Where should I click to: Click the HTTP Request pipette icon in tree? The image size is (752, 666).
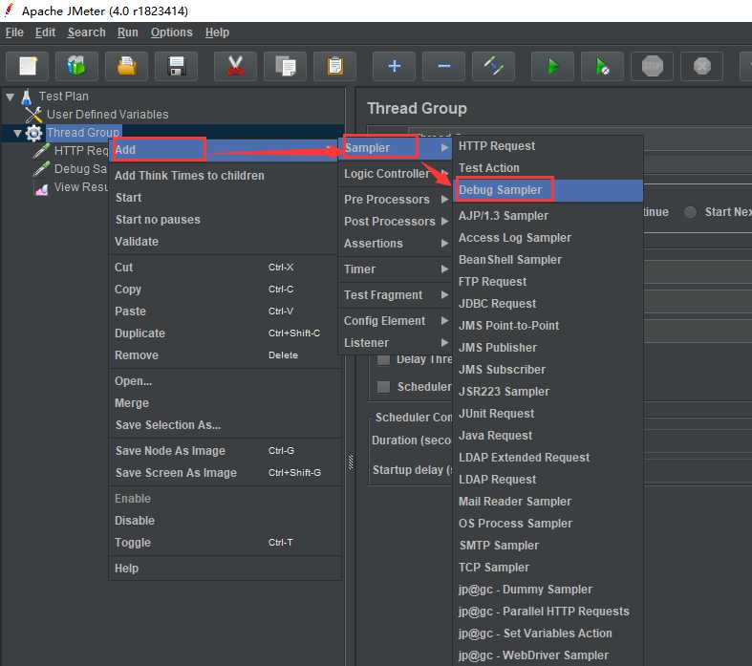point(41,151)
